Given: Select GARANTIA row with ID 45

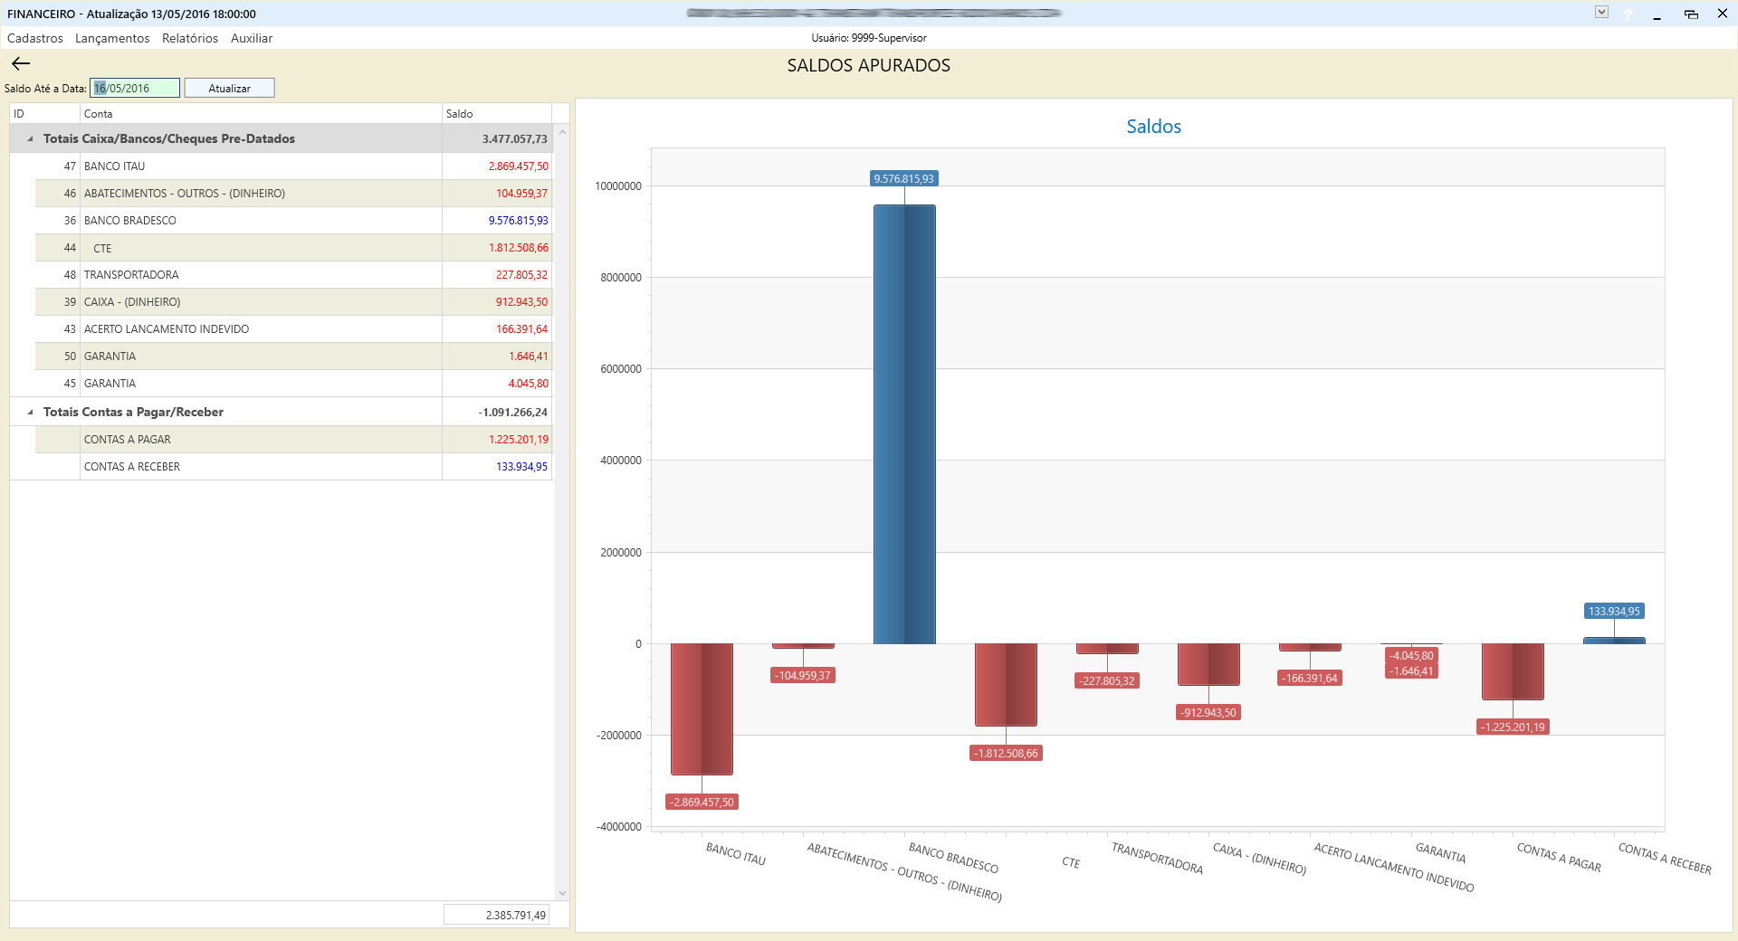Looking at the screenshot, I should (293, 384).
